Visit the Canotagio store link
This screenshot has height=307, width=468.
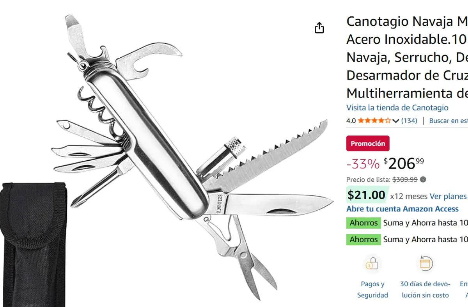397,108
